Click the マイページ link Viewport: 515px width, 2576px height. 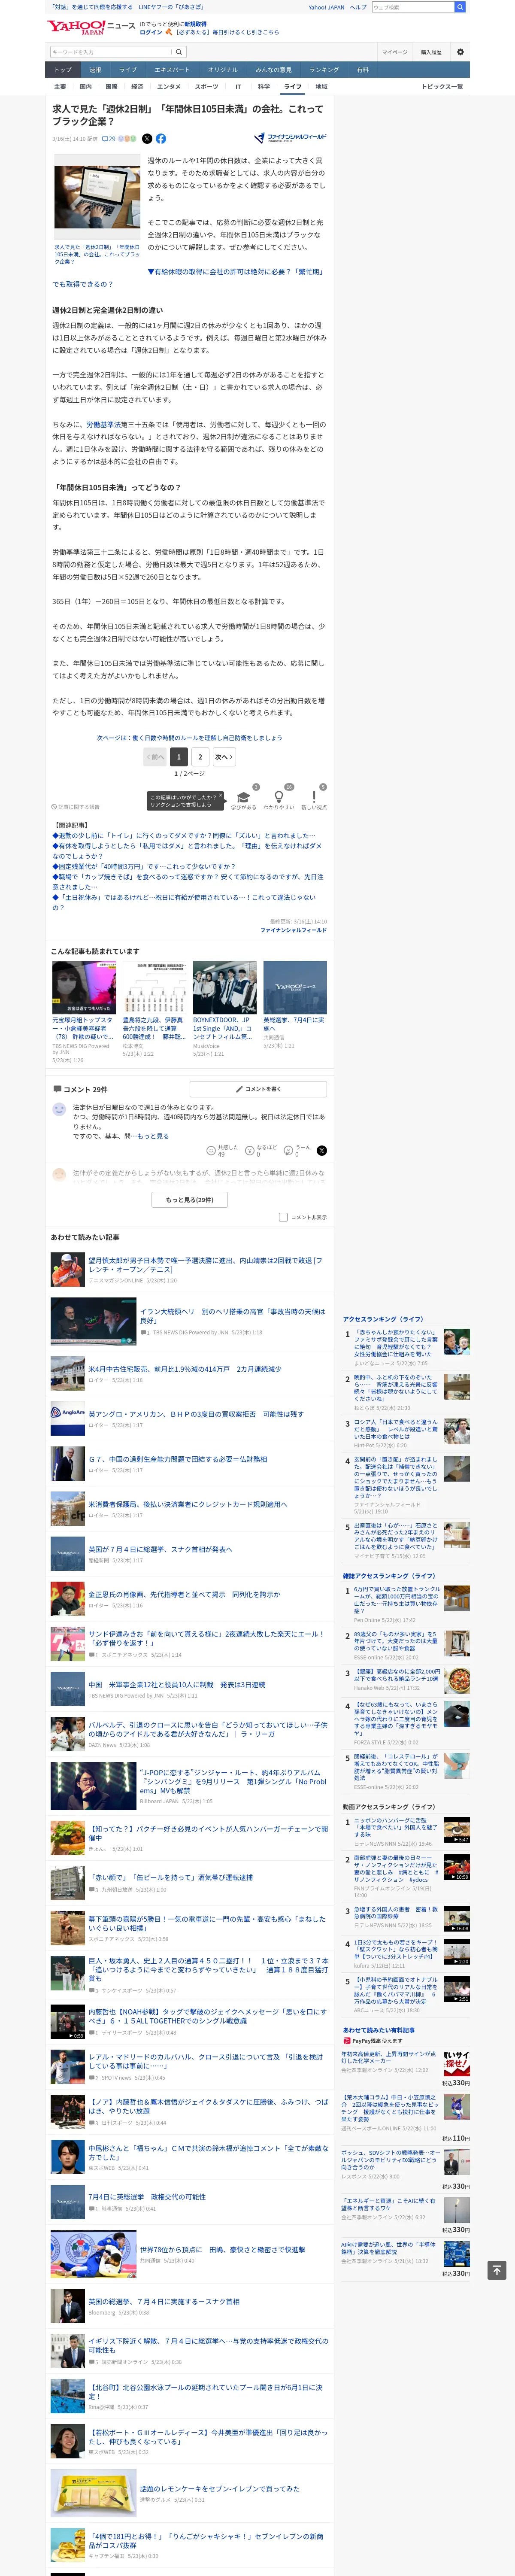click(x=394, y=52)
